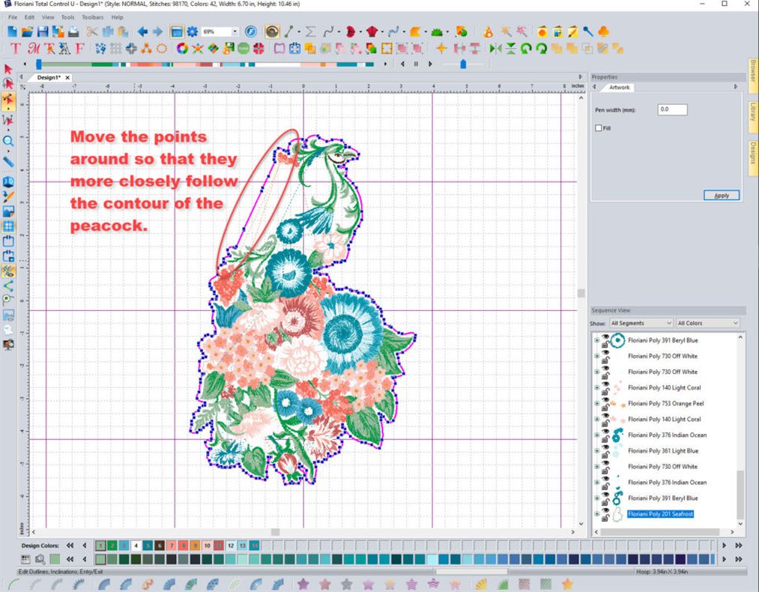Expand the Floriani Poly 201 Seafrost segment
Screen dimensions: 759x592
click(x=596, y=512)
